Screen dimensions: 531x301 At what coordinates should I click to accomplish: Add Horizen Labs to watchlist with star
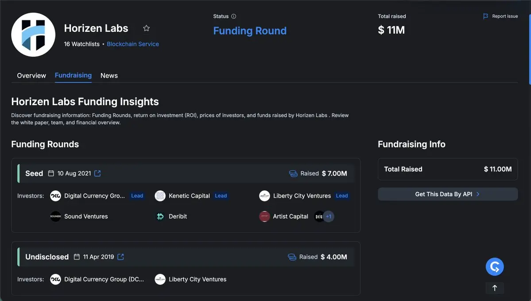coord(147,28)
